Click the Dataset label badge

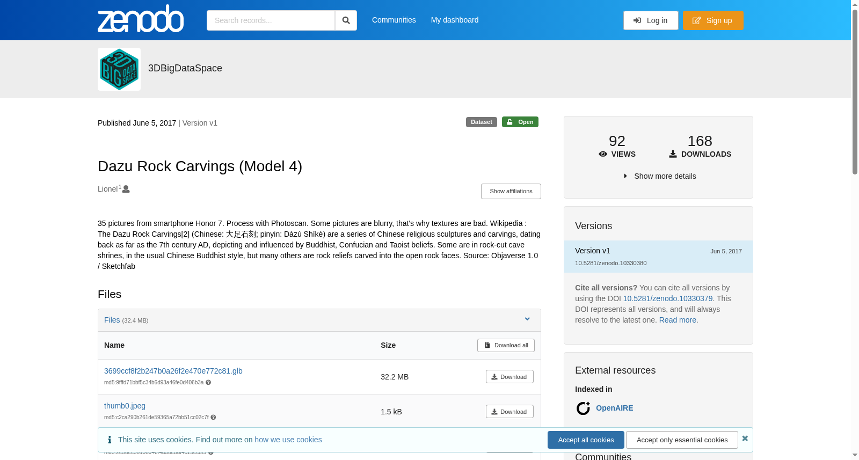482,122
